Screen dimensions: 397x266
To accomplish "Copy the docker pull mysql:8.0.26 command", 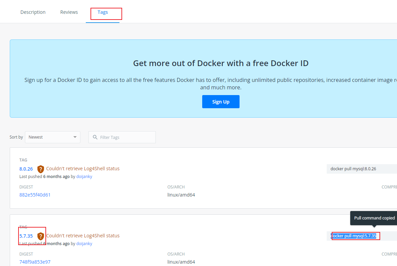I will 353,169.
